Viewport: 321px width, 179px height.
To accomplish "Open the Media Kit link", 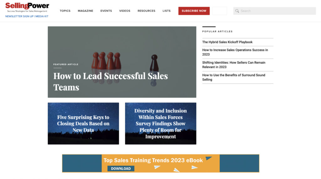I will 42,16.
